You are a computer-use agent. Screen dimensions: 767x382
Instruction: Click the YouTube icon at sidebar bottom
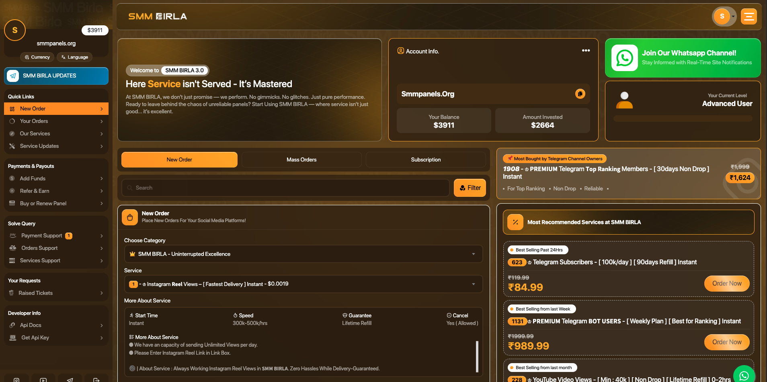tap(43, 380)
